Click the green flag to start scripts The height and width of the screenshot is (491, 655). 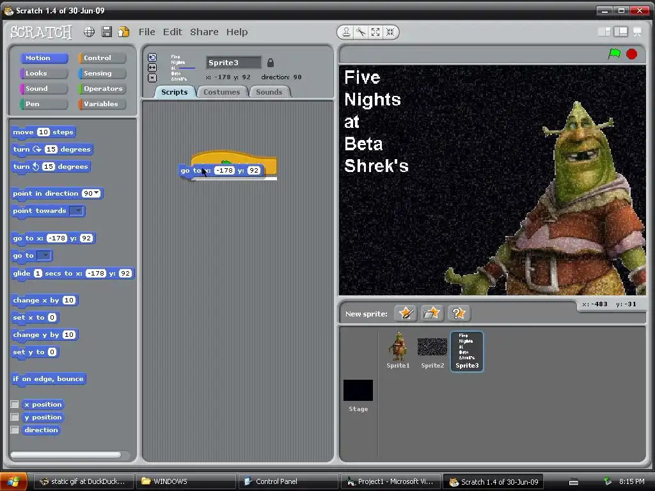(614, 54)
